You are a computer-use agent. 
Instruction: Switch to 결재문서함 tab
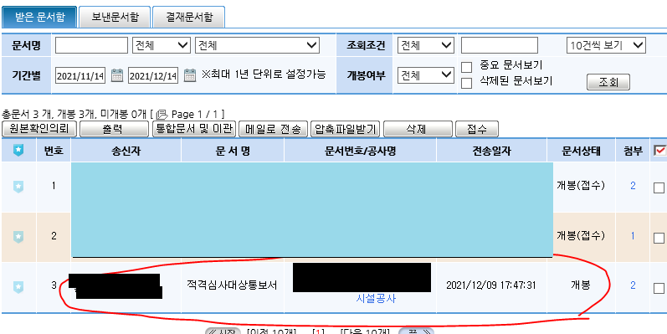[188, 17]
